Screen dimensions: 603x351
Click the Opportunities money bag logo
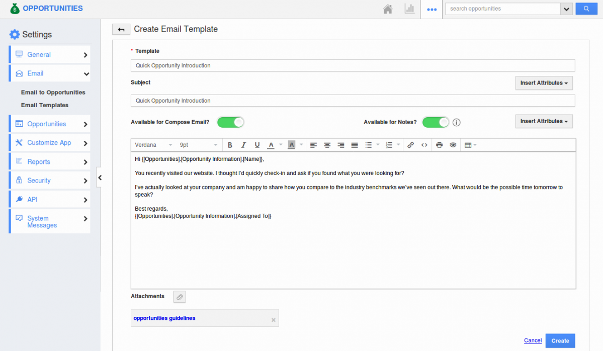coord(15,9)
